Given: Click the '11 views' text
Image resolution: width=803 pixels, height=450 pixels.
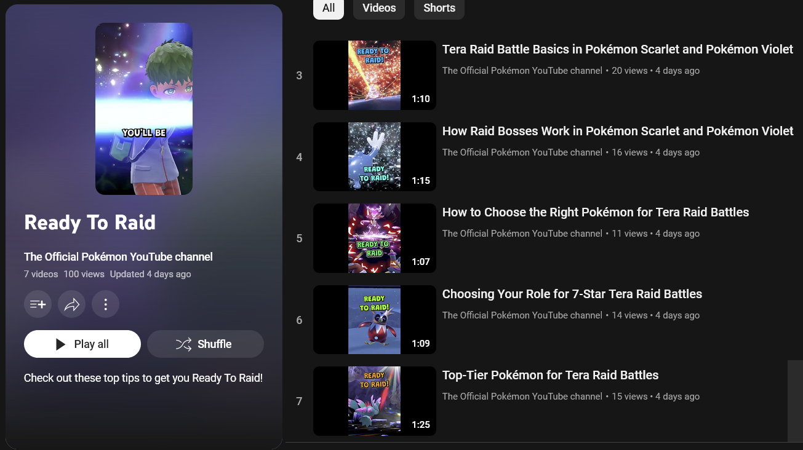Looking at the screenshot, I should tap(629, 234).
